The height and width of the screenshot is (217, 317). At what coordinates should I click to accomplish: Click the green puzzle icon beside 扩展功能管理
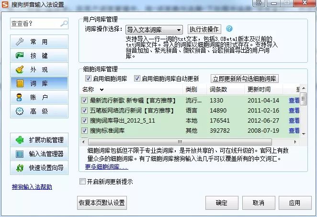pos(20,140)
